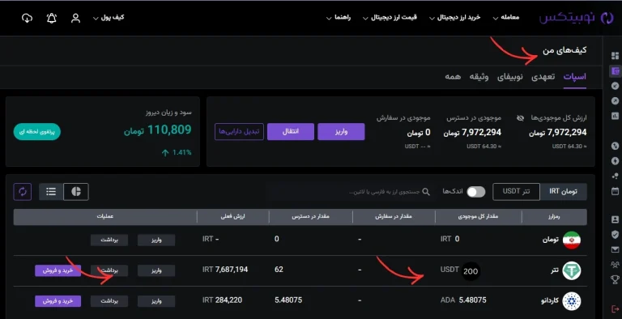Click the cloud download icon in header
This screenshot has width=622, height=319.
pyautogui.click(x=27, y=18)
